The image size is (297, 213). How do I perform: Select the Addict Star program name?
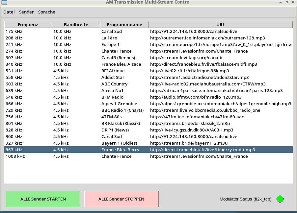113,77
